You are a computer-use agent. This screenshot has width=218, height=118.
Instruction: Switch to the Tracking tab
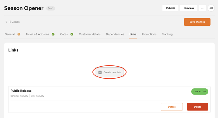(x=167, y=34)
